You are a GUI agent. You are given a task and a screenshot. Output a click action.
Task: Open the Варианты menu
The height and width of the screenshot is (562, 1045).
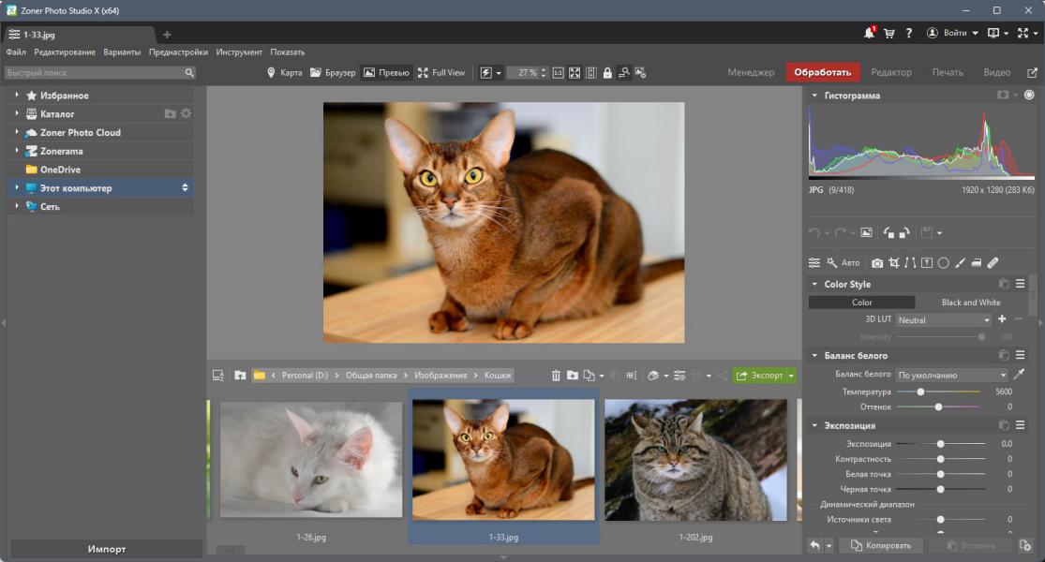(122, 52)
